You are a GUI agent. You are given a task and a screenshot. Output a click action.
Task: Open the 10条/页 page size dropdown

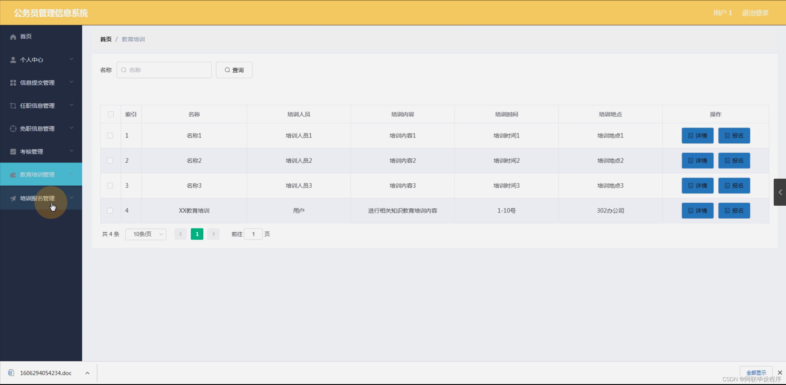(146, 234)
